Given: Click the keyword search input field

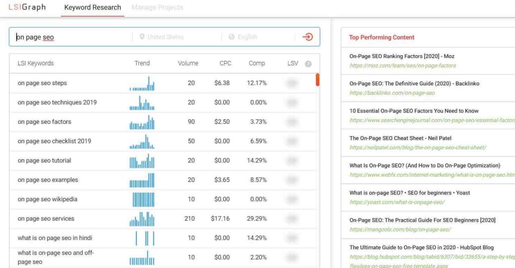Looking at the screenshot, I should point(70,37).
